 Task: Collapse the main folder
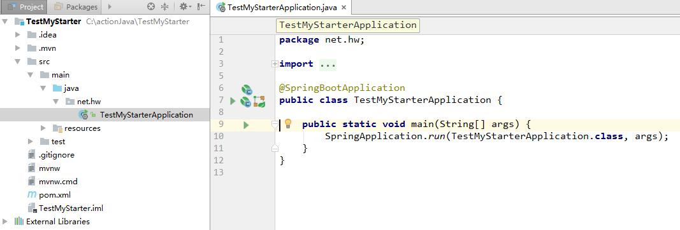(x=31, y=75)
